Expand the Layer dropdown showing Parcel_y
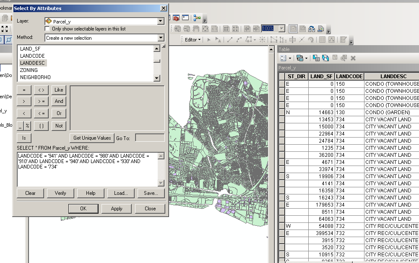The width and height of the screenshot is (419, 263). [x=160, y=21]
